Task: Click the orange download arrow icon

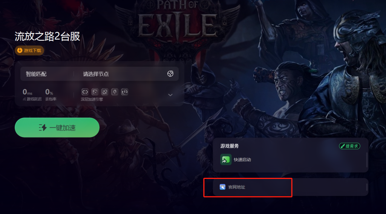Action: 20,50
